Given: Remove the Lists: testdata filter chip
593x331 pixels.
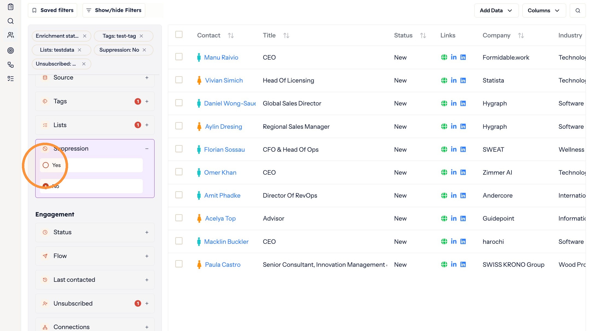Looking at the screenshot, I should tap(80, 50).
